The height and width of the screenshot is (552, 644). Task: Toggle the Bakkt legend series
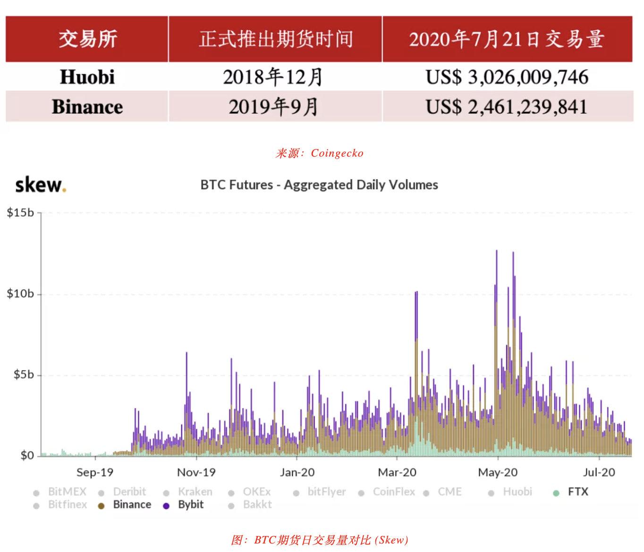tap(250, 505)
